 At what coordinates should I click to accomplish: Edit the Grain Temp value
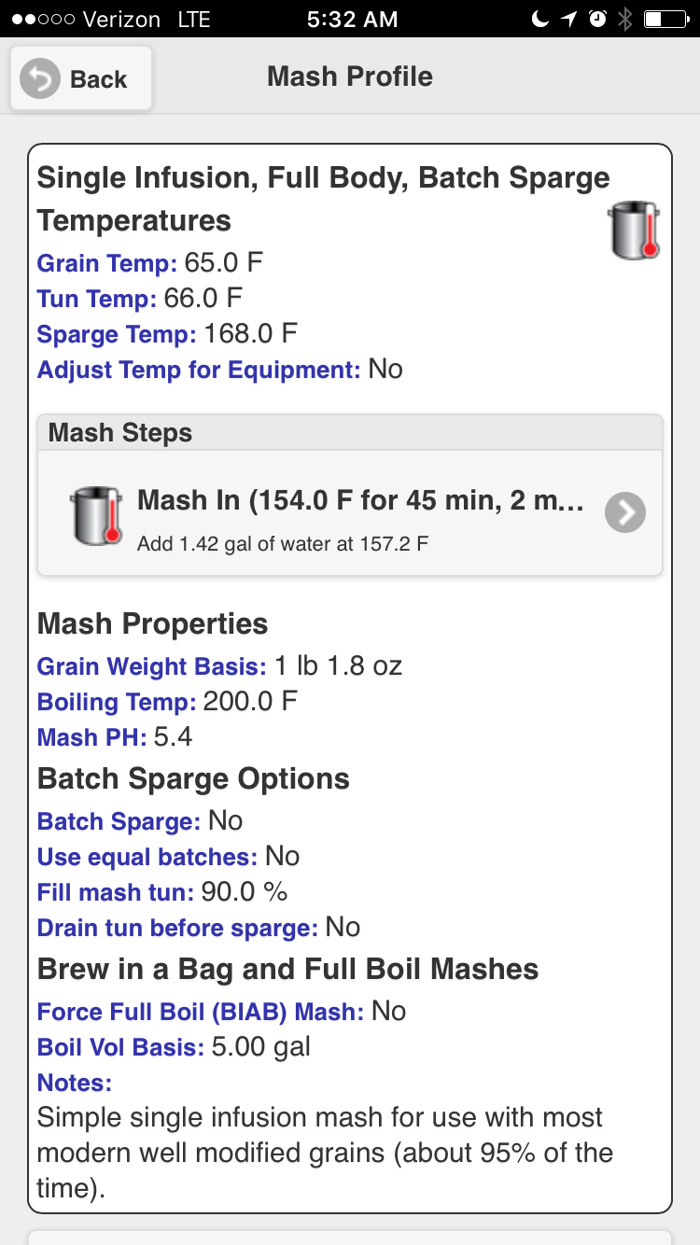click(x=223, y=263)
